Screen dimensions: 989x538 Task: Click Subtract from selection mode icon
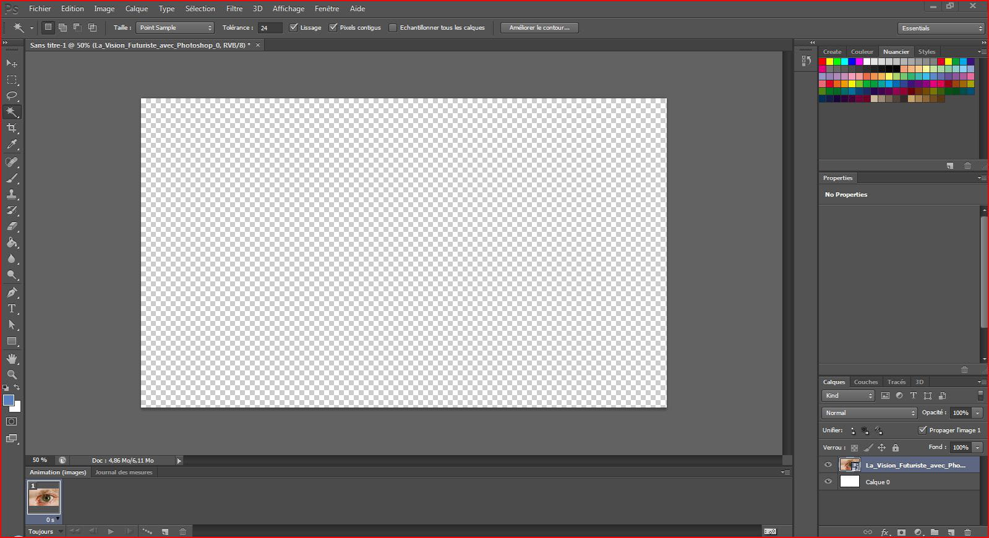[77, 27]
